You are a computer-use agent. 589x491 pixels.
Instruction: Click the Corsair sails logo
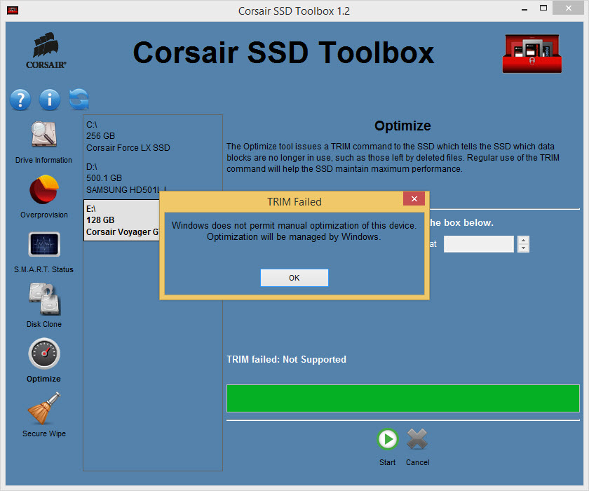46,51
